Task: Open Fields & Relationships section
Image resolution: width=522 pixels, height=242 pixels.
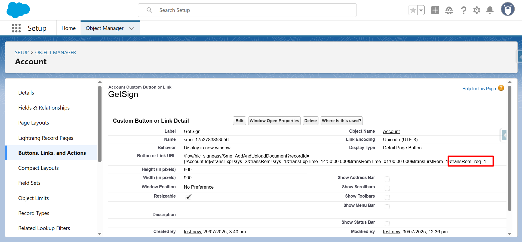Action: (x=44, y=108)
